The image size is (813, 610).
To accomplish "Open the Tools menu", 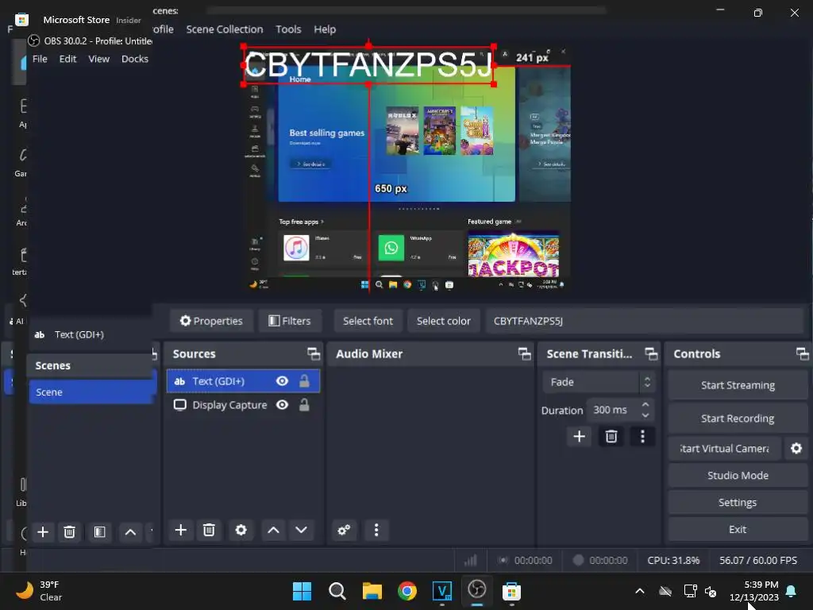I will tap(288, 29).
